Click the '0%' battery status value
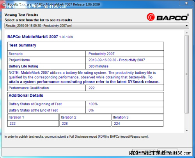The height and width of the screenshot is (158, 195). (91, 110)
